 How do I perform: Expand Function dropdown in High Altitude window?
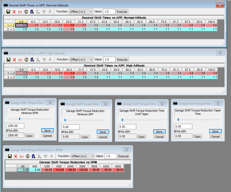81,60
